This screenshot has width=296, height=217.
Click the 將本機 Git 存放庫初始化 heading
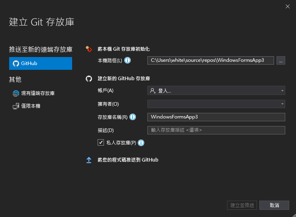(123, 49)
